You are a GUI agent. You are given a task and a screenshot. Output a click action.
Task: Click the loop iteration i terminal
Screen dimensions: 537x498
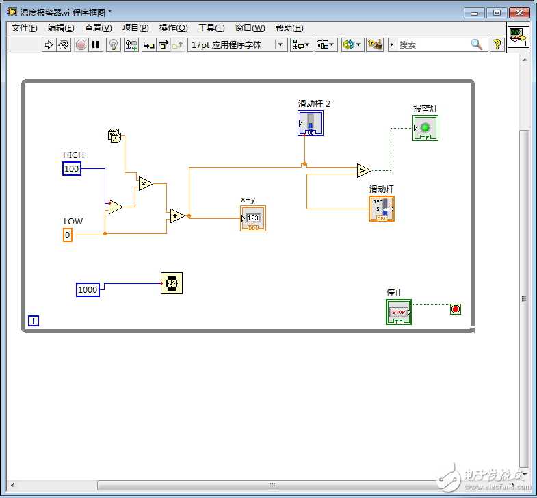pos(34,321)
